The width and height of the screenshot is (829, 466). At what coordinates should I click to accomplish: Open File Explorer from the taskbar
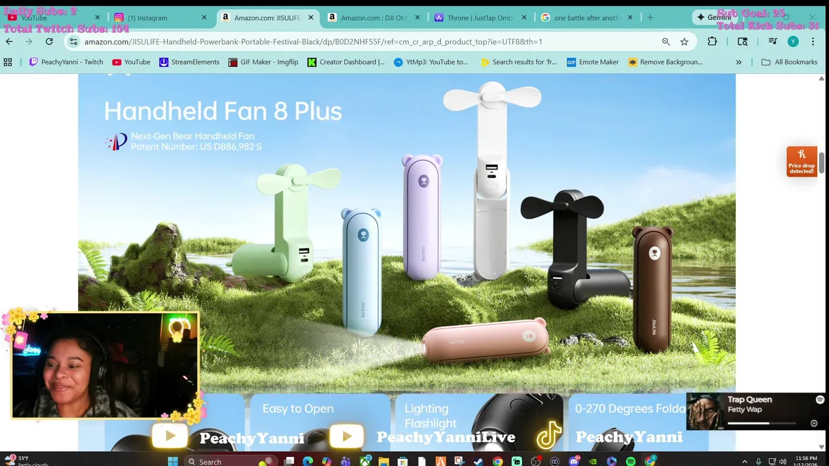point(383,461)
